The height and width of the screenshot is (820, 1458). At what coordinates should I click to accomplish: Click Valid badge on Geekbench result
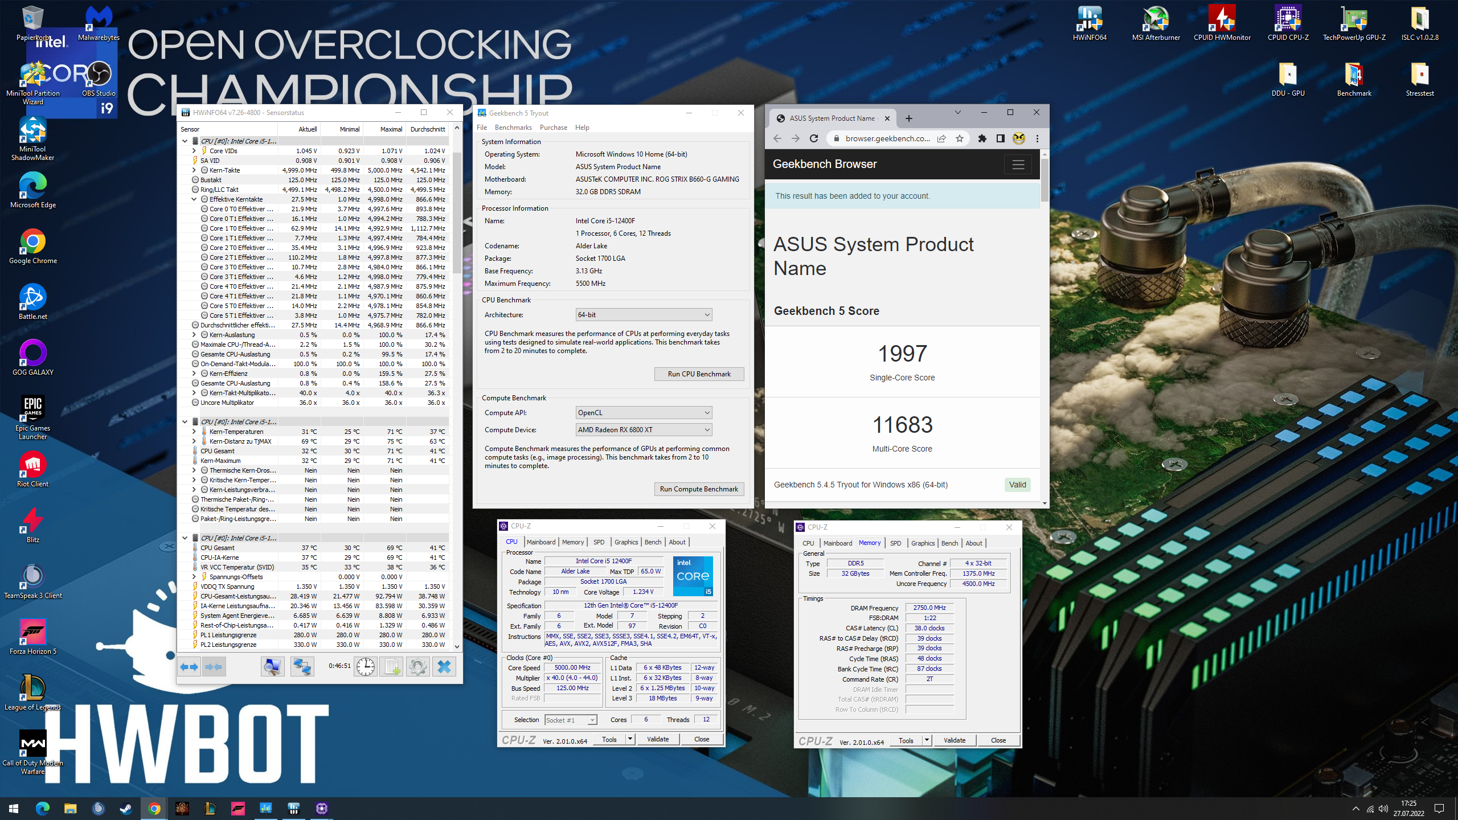(1017, 485)
